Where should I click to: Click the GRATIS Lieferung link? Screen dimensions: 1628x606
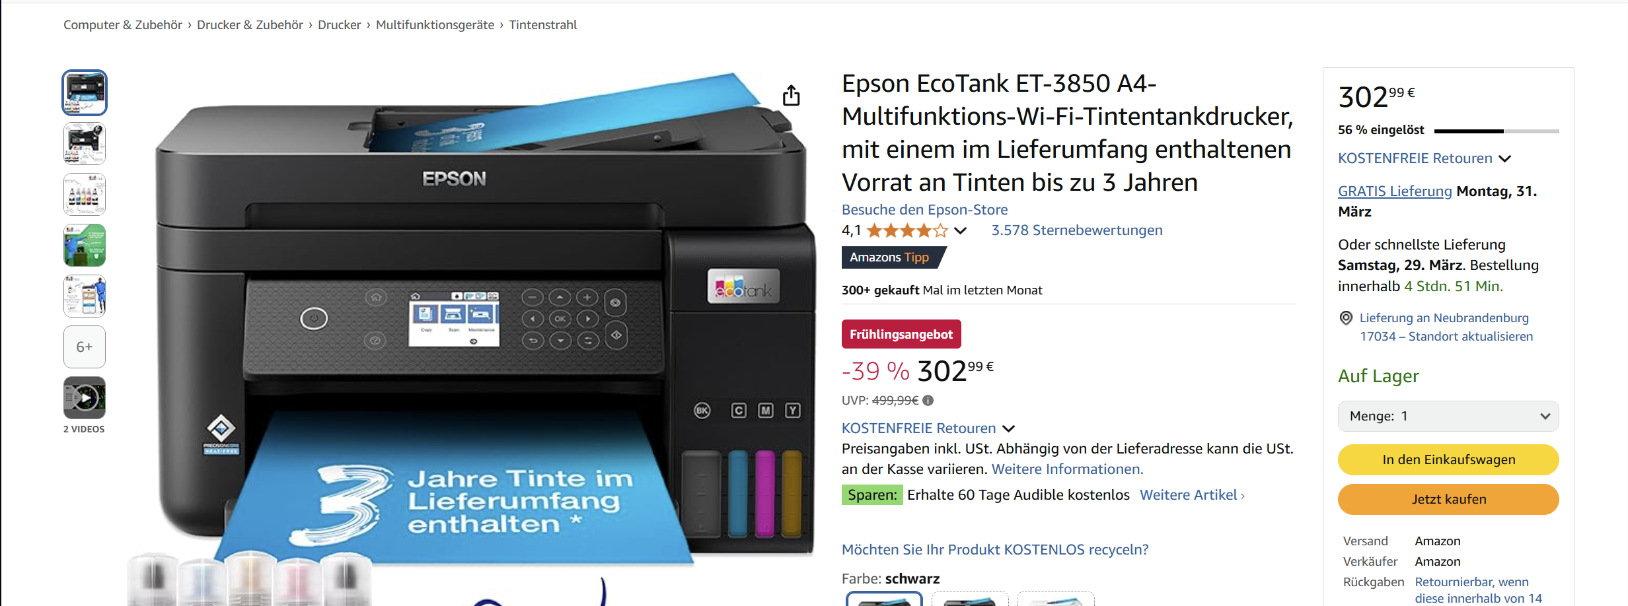1395,191
